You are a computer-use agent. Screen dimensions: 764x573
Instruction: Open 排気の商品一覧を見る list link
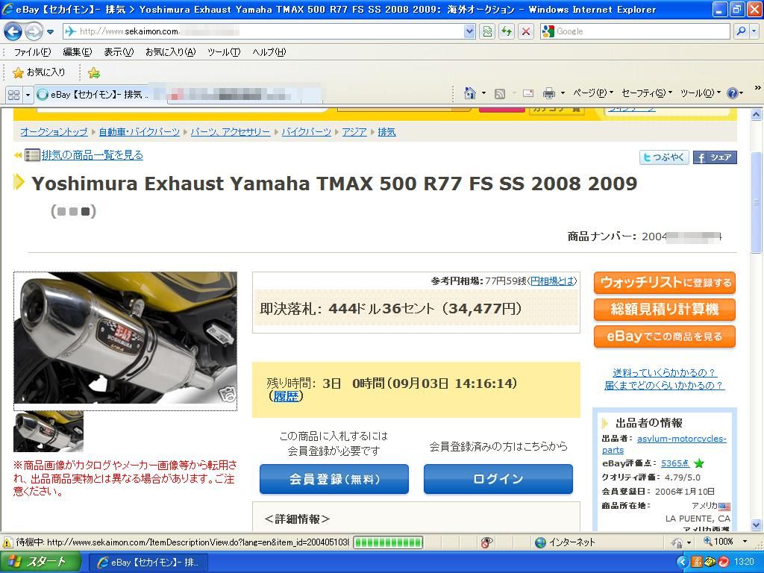(x=92, y=155)
